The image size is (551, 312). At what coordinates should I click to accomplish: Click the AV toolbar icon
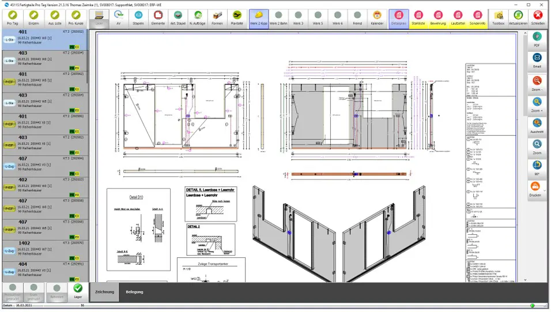point(118,18)
